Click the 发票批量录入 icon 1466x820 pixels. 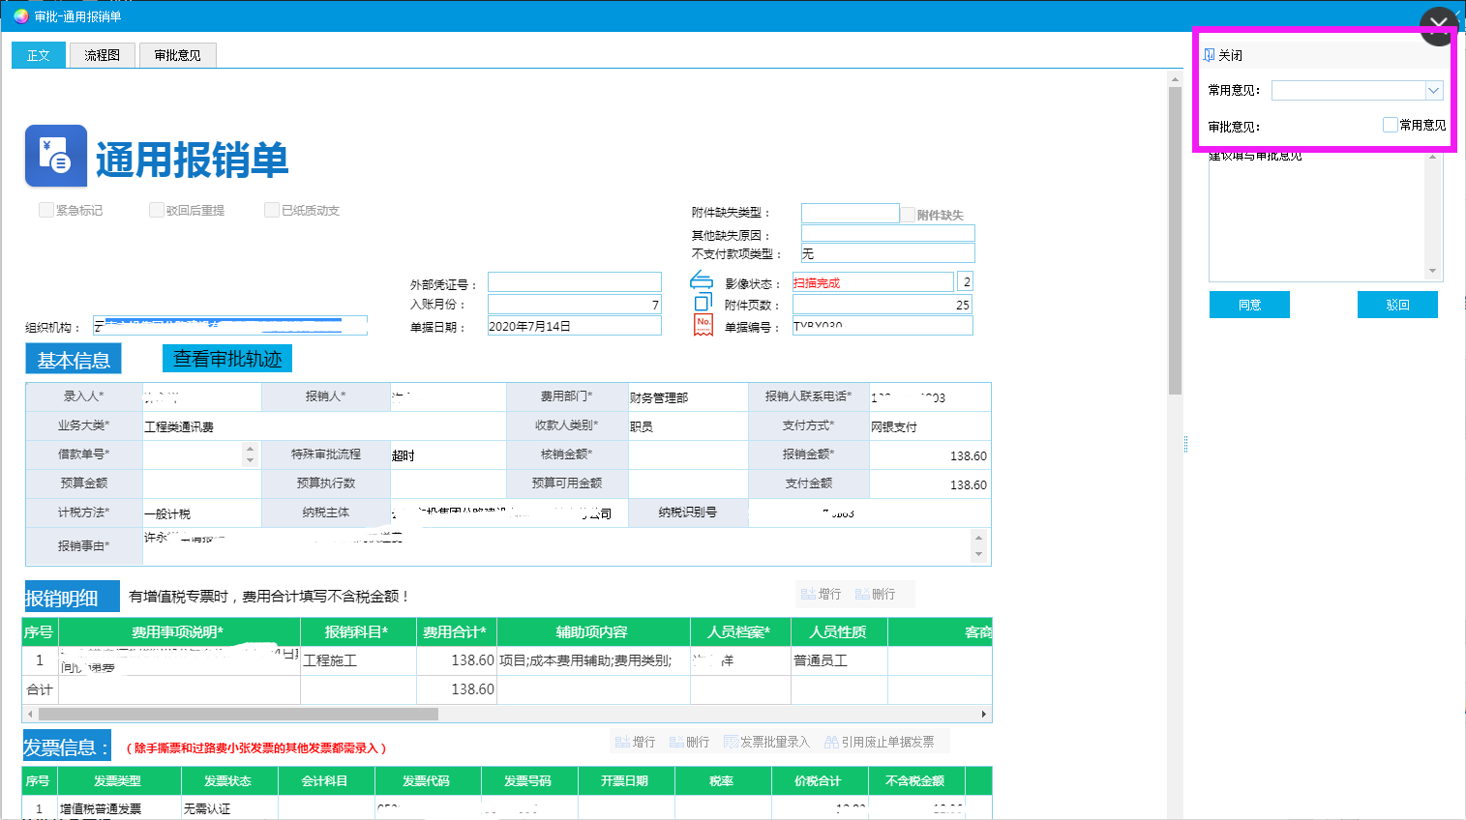(731, 742)
